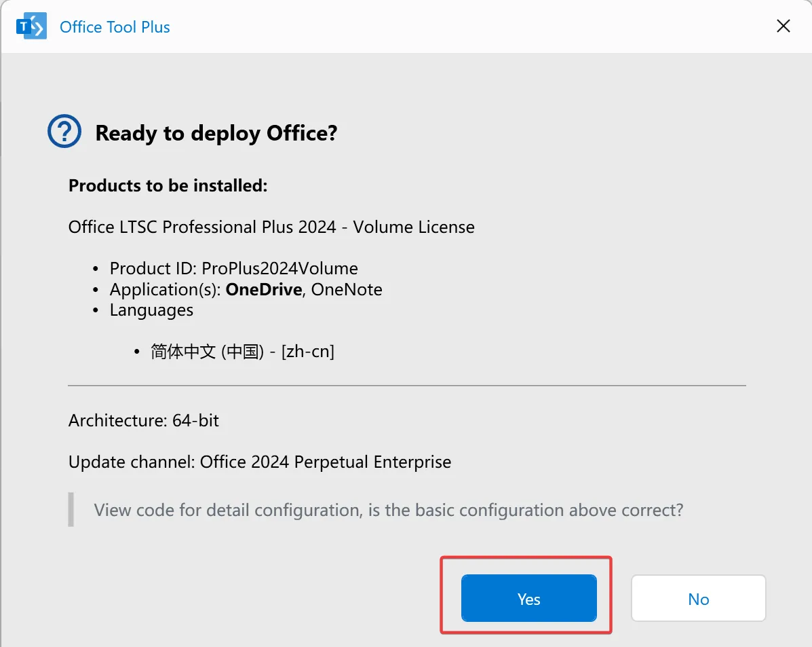Screen dimensions: 812x647
Task: Click the red-highlighted Yes button
Action: (x=528, y=599)
